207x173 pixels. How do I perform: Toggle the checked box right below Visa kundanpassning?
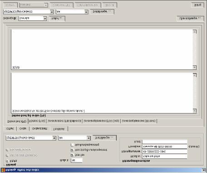click(x=72, y=150)
